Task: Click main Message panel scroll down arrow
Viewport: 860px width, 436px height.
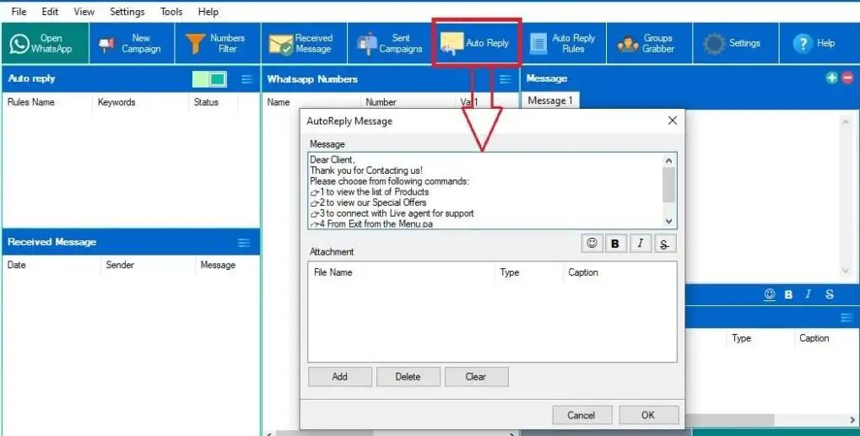Action: [x=846, y=272]
